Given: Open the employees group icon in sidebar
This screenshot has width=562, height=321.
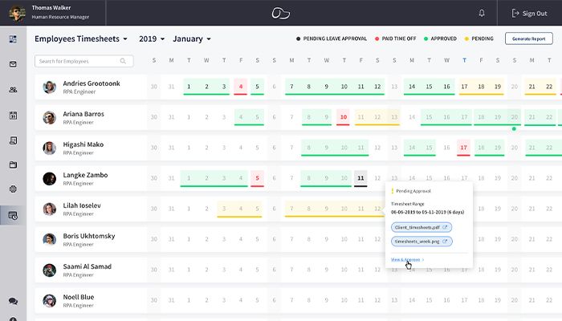Looking at the screenshot, I should tap(13, 90).
